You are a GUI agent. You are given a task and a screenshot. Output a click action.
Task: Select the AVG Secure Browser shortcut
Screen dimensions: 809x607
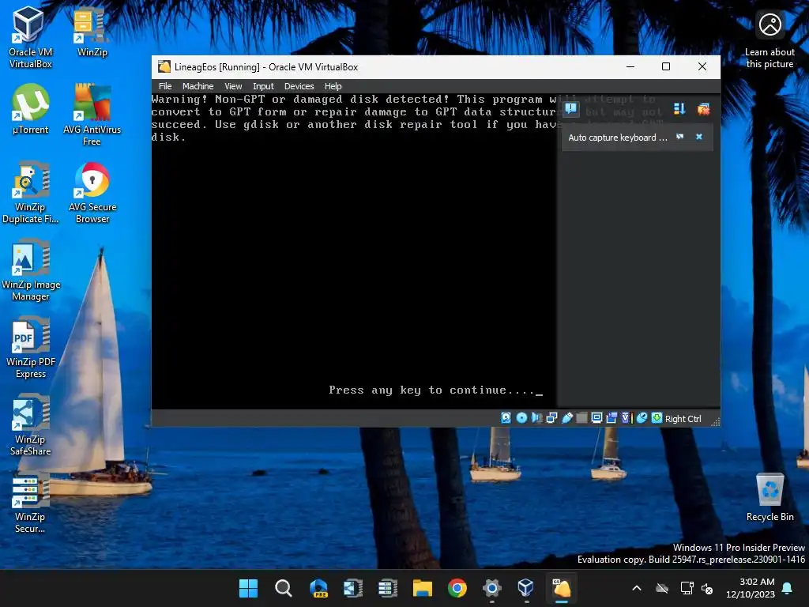[x=92, y=192]
